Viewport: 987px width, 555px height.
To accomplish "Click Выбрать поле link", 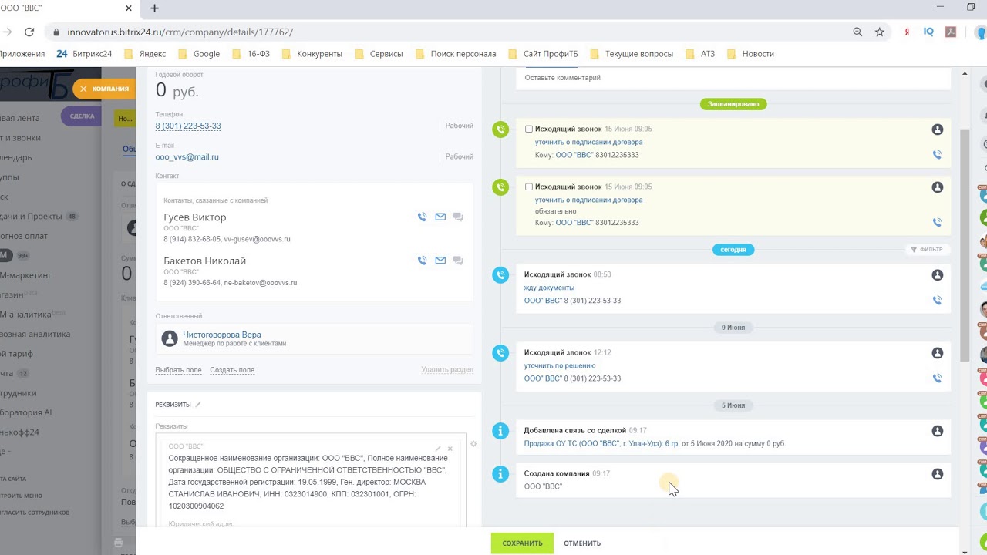I will coord(178,370).
